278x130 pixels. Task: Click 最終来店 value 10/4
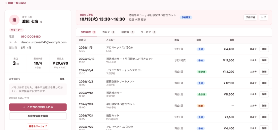click(38, 63)
